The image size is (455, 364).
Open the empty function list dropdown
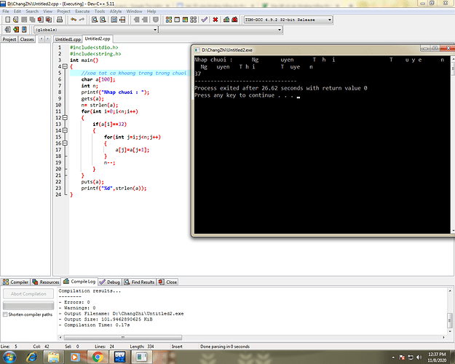(280, 30)
